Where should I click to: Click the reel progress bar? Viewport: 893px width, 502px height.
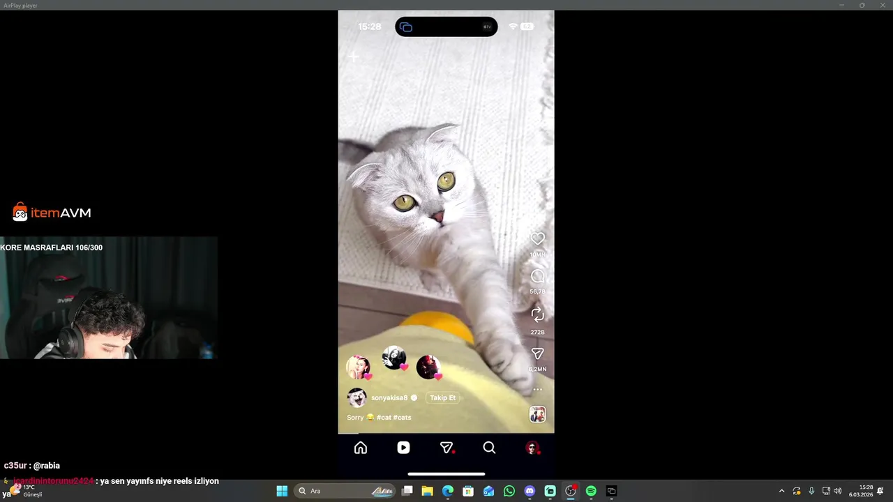(x=446, y=433)
